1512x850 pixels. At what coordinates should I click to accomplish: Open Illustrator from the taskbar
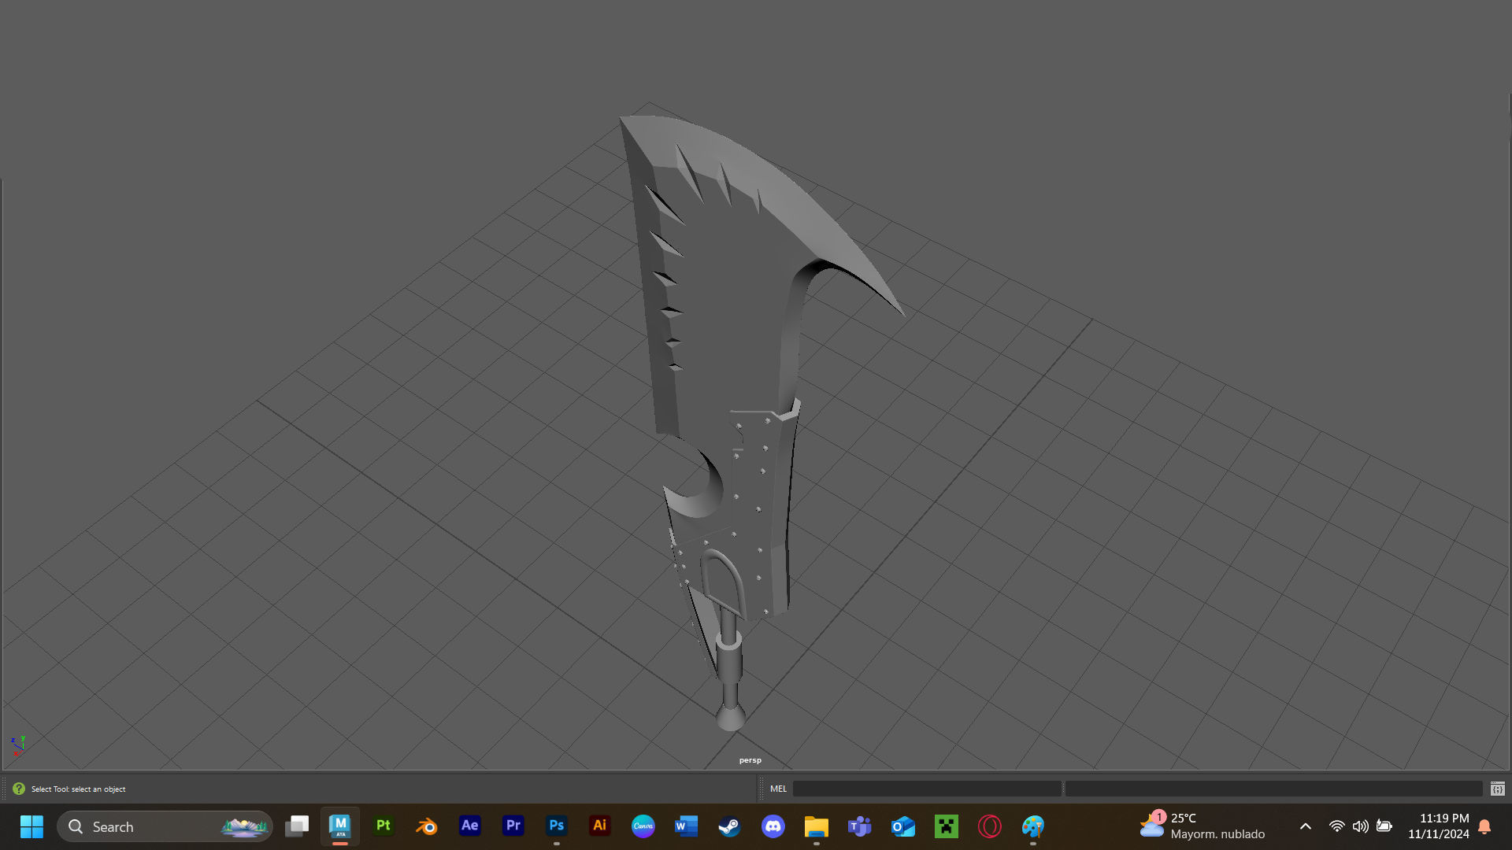click(x=600, y=826)
